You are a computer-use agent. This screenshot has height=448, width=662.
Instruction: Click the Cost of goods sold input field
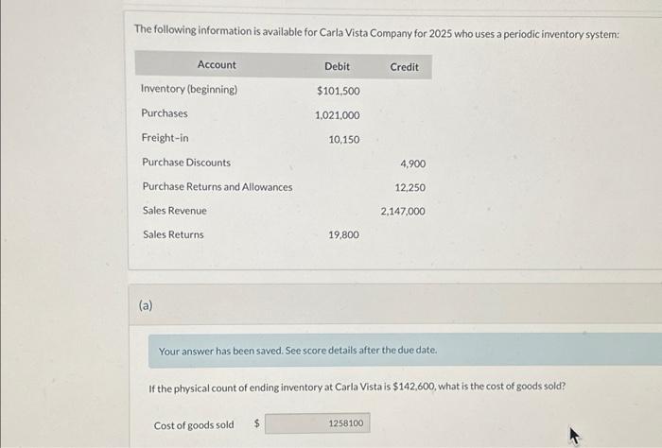(x=318, y=423)
